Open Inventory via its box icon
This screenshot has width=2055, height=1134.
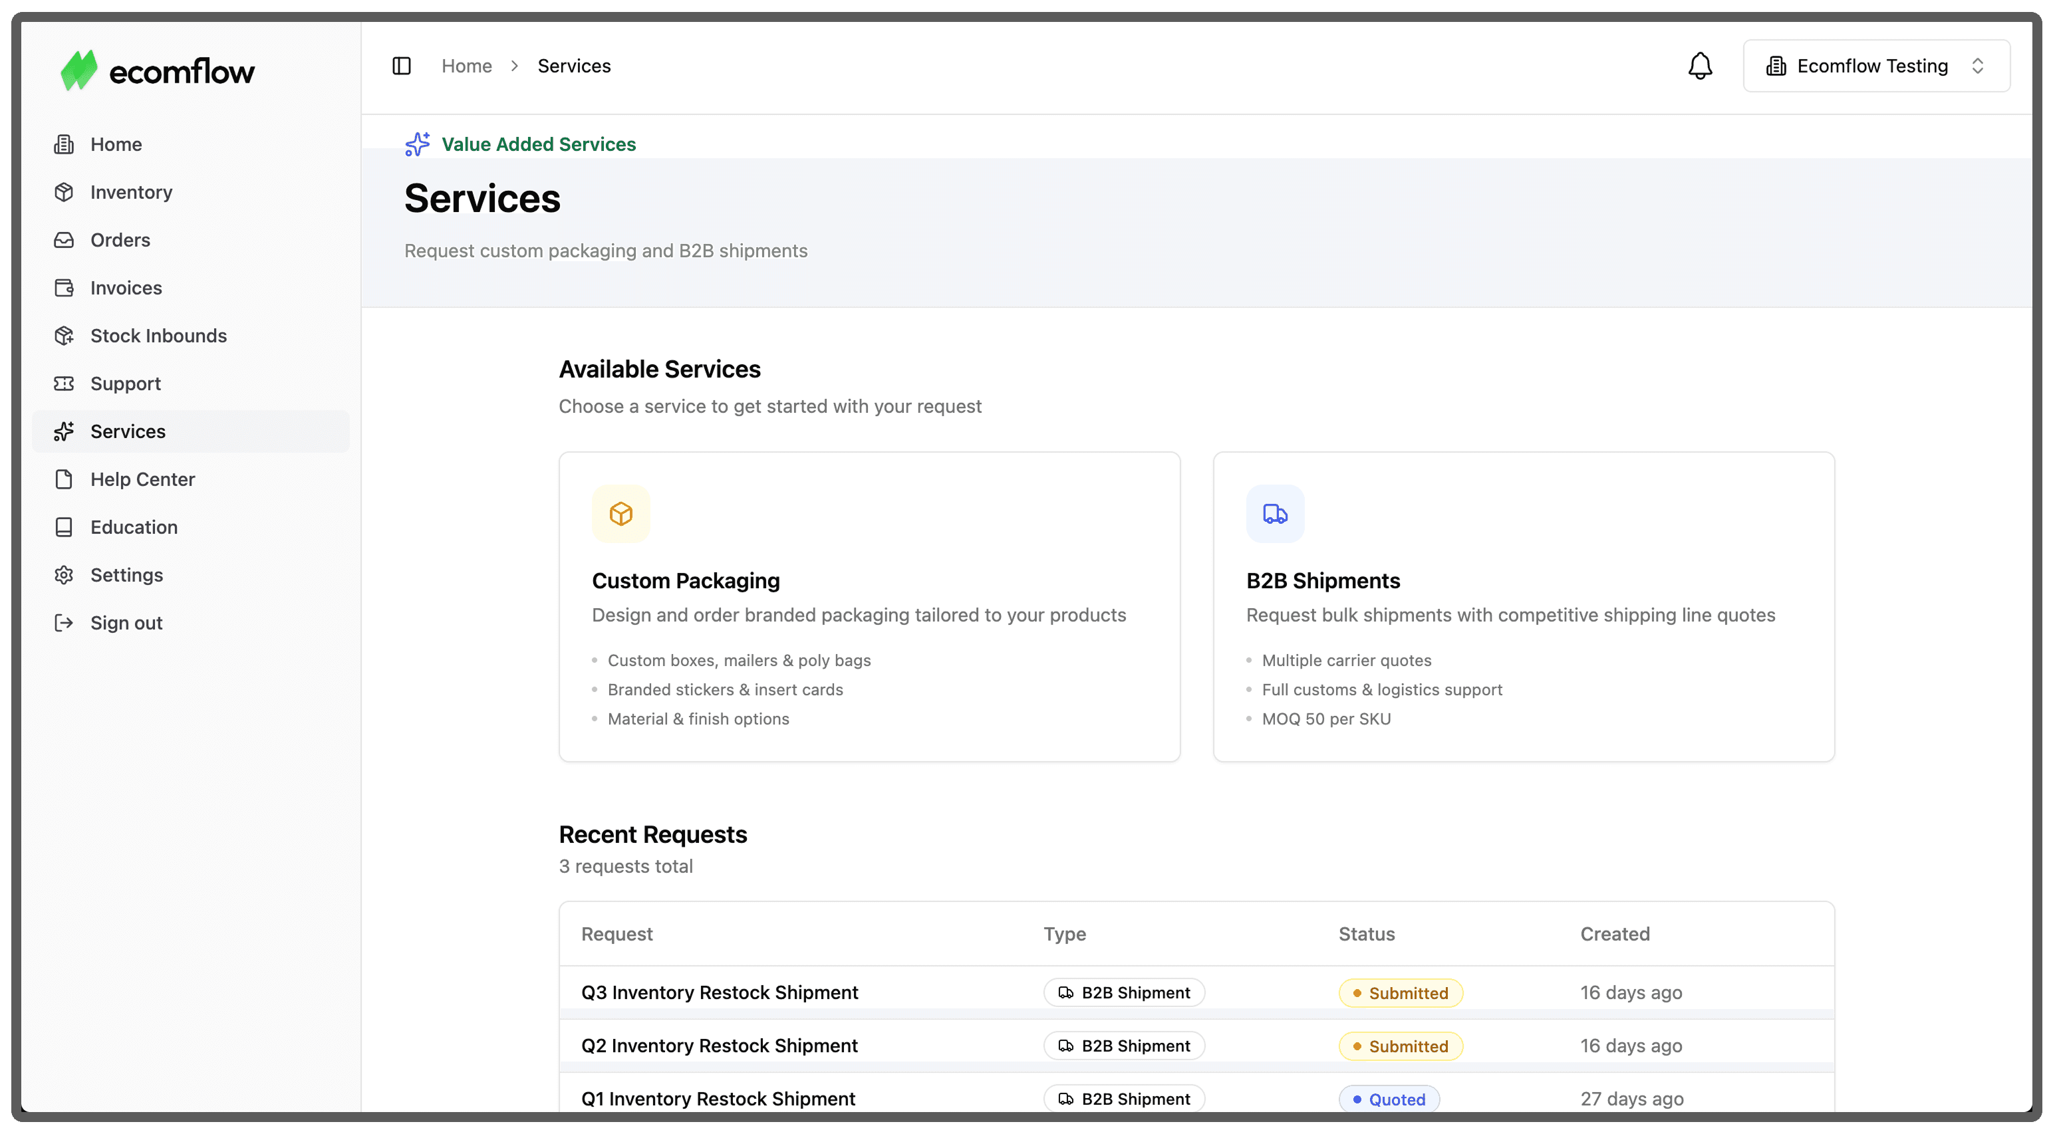click(x=64, y=192)
